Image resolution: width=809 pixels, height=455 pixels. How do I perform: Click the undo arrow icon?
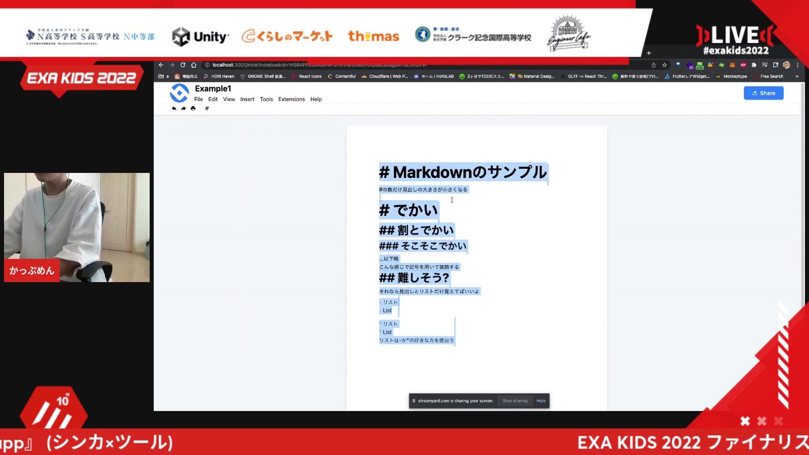(x=174, y=108)
